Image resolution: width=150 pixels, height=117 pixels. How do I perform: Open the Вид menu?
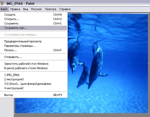[x=25, y=9]
